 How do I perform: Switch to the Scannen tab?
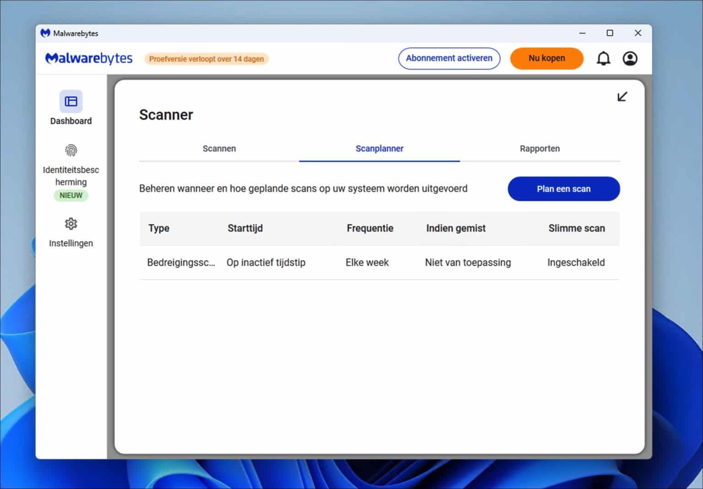pos(219,149)
